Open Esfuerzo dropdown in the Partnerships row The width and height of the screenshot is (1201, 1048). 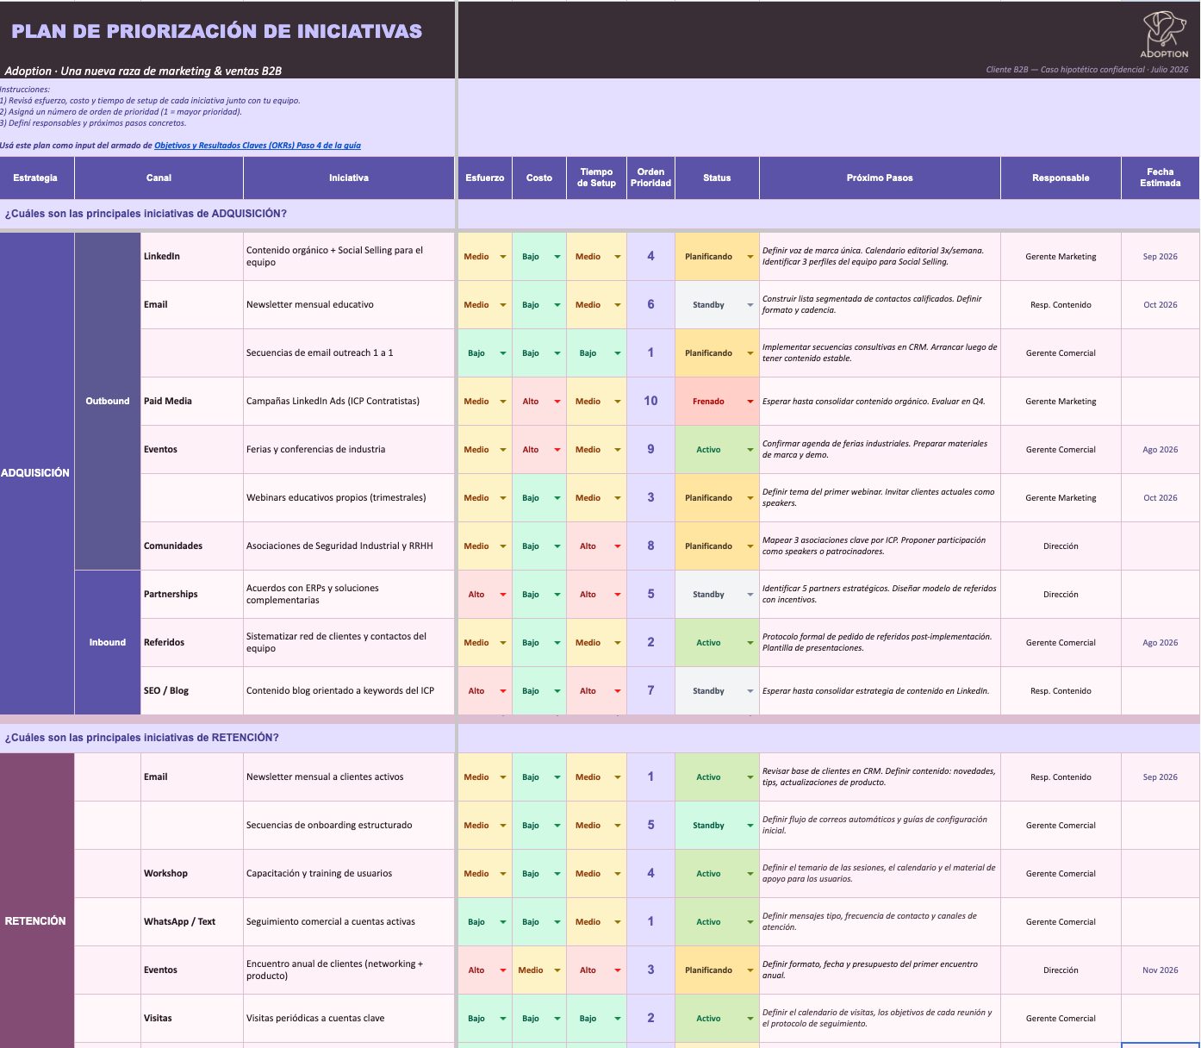click(503, 595)
